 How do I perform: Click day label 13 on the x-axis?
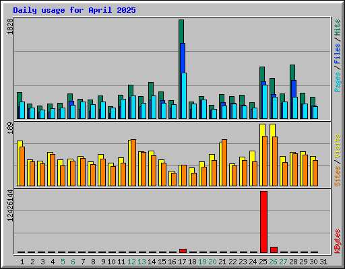tap(142, 262)
